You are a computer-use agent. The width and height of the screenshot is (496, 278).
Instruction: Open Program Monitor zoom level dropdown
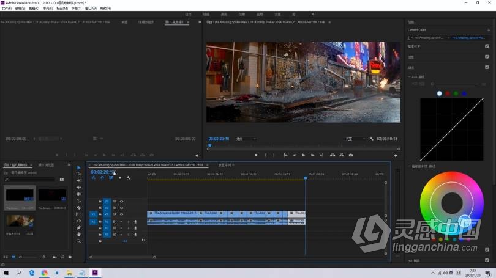(x=246, y=139)
